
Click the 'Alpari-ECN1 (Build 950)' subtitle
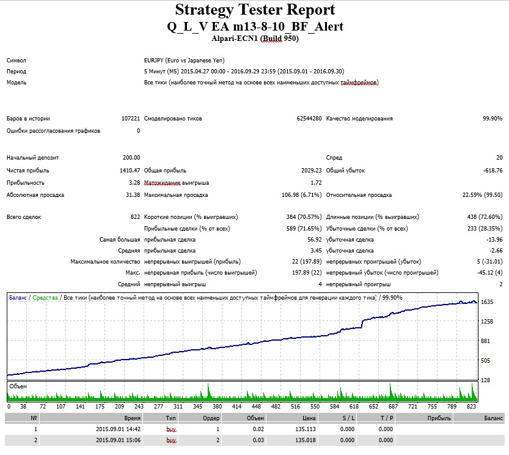[x=255, y=39]
